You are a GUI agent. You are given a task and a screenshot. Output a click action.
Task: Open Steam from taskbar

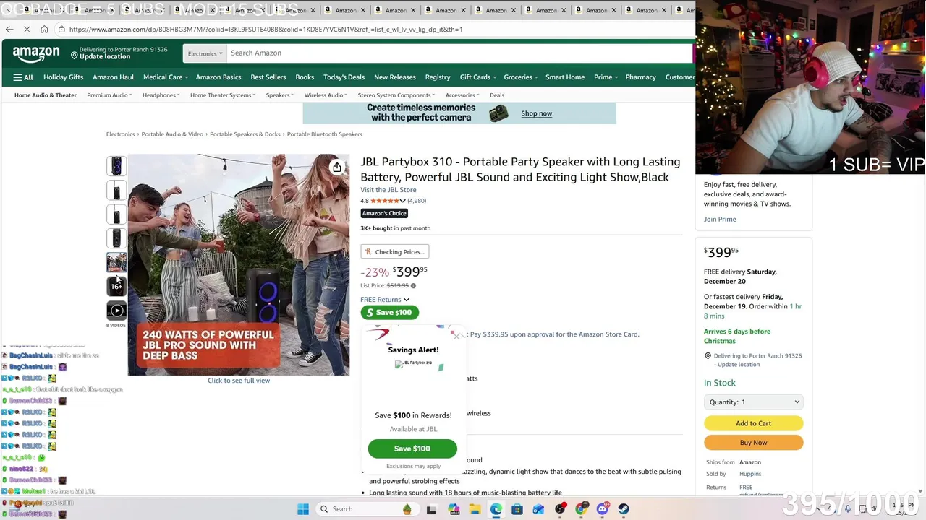(624, 509)
